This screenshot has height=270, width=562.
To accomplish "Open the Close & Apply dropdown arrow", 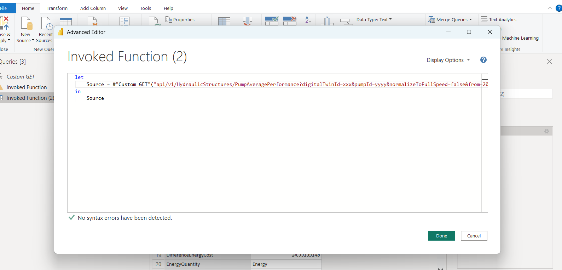I will tap(9, 40).
